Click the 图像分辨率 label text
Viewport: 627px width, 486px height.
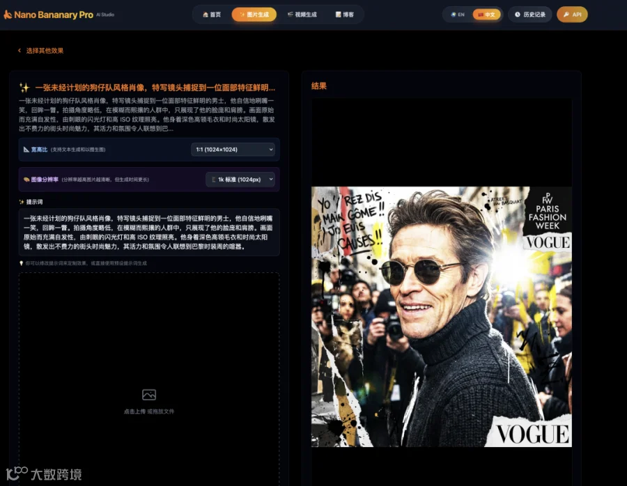click(x=45, y=180)
